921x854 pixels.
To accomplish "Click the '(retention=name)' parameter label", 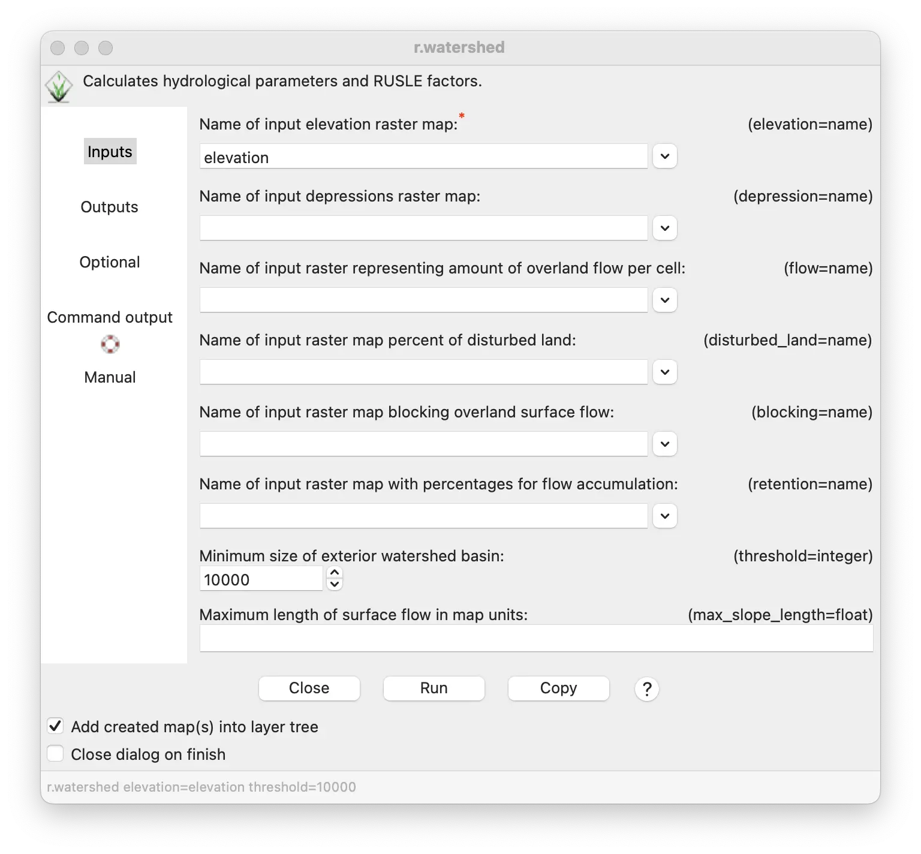I will pos(810,484).
